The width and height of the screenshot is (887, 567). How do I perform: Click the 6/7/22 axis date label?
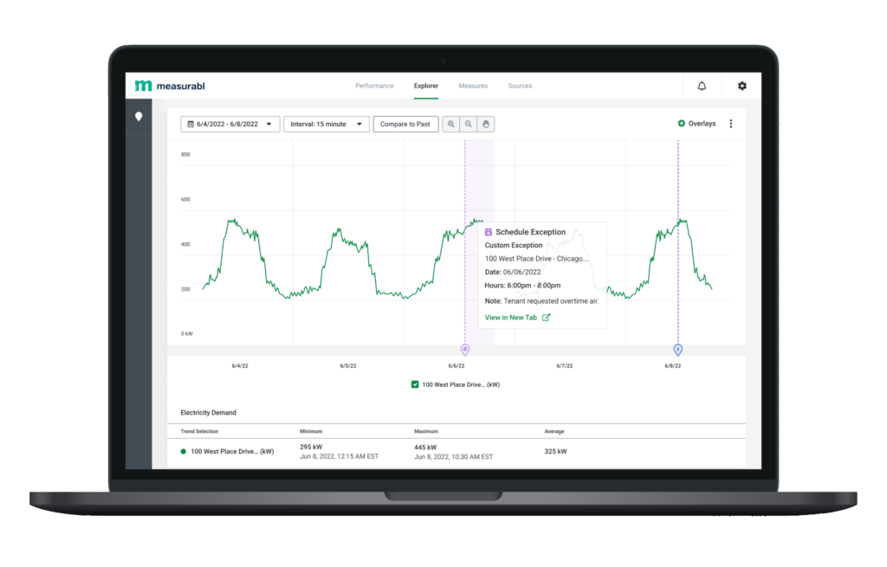(x=565, y=366)
